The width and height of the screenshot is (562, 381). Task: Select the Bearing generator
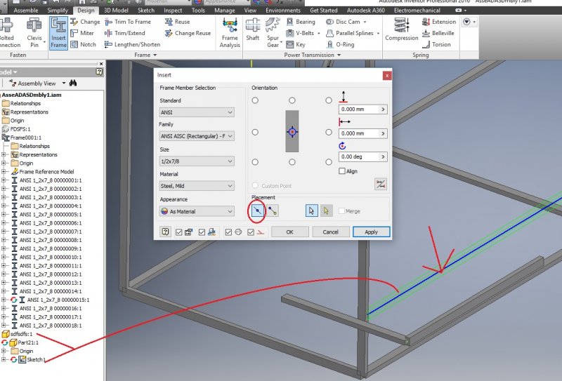pos(301,22)
